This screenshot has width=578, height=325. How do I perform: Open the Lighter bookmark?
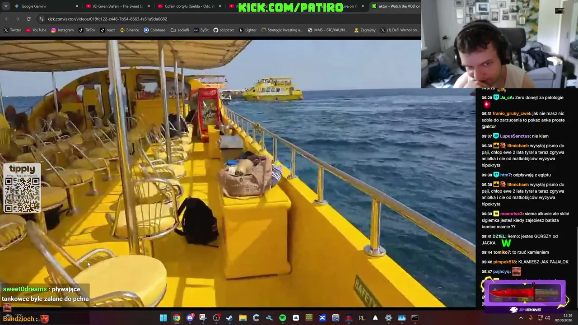(247, 30)
